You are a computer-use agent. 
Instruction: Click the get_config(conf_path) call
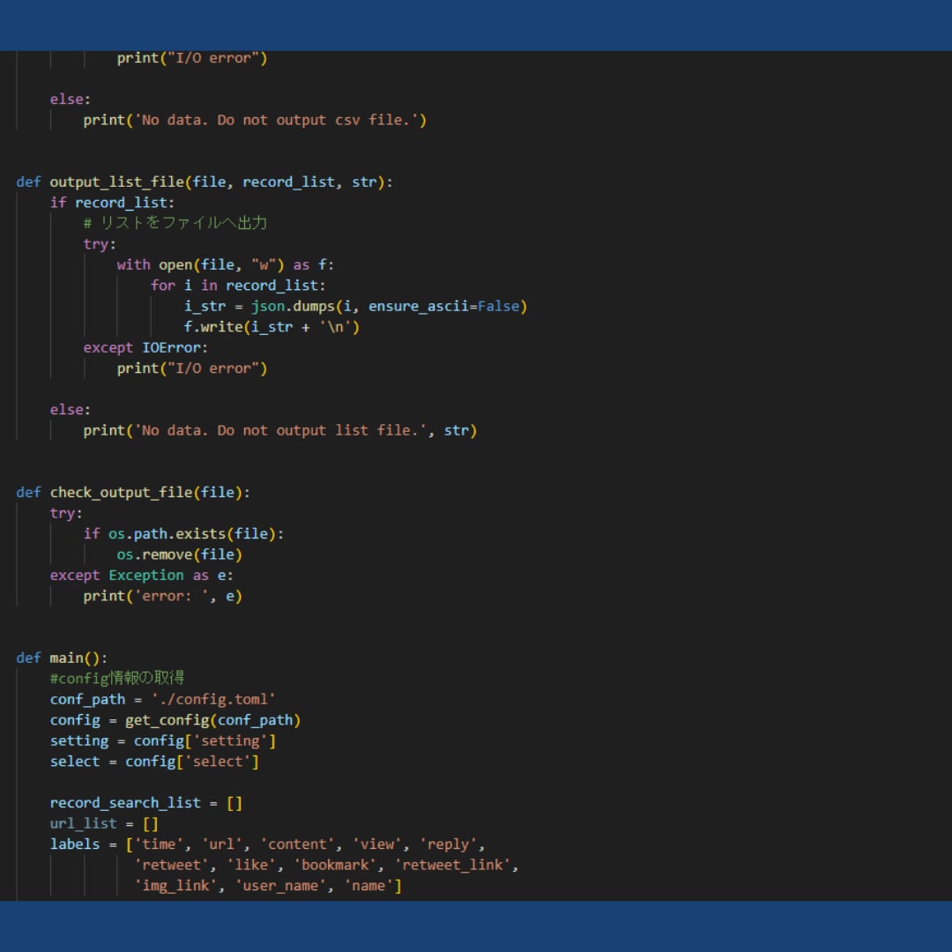click(213, 721)
